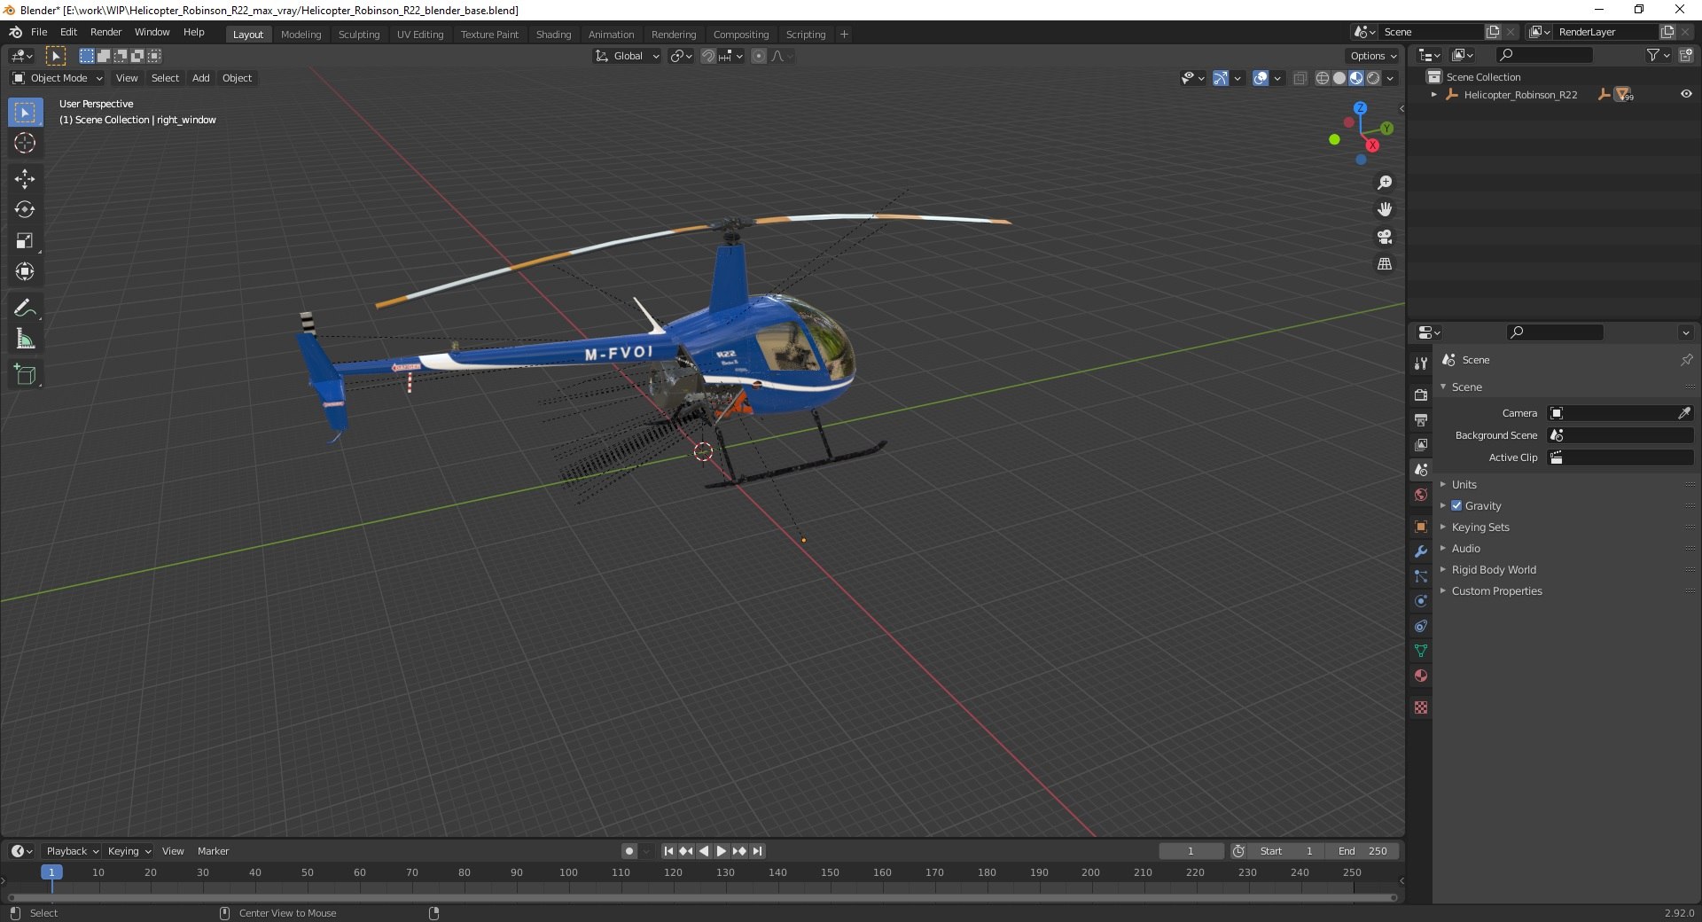Viewport: 1702px width, 922px height.
Task: Toggle X-ray view
Action: click(1300, 78)
